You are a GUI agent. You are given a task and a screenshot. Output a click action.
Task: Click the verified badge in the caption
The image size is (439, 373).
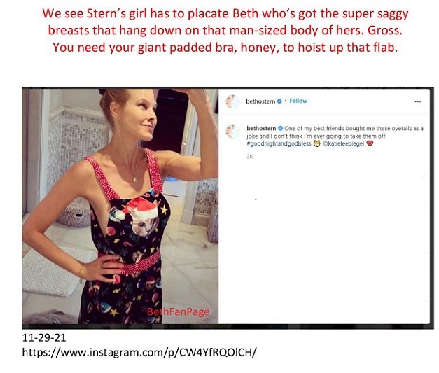click(280, 129)
